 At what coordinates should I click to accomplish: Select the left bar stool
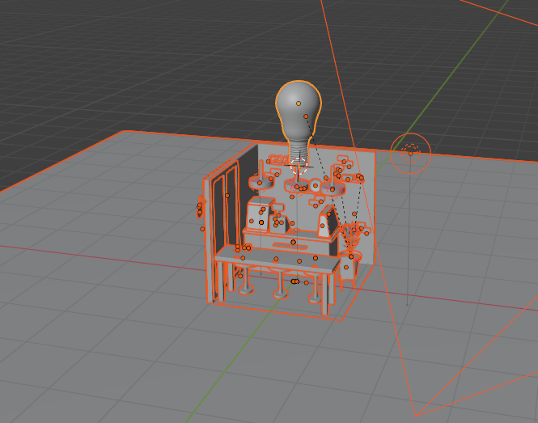(246, 281)
